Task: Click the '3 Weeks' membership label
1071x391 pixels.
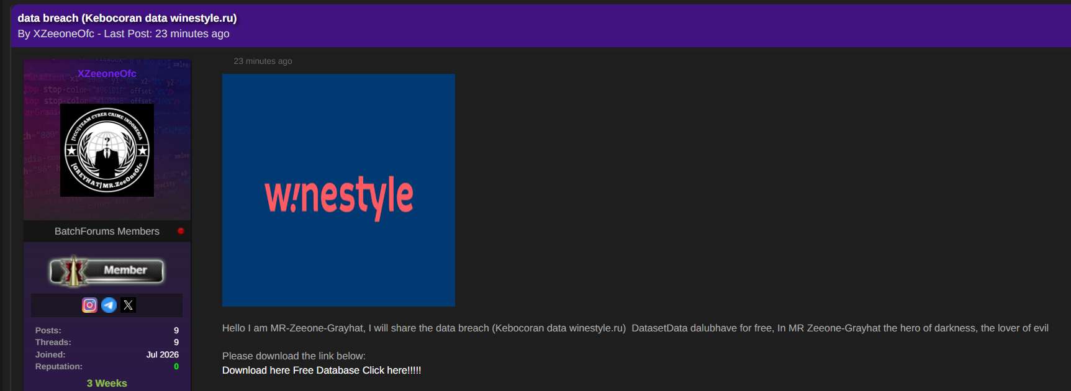Action: [x=107, y=383]
